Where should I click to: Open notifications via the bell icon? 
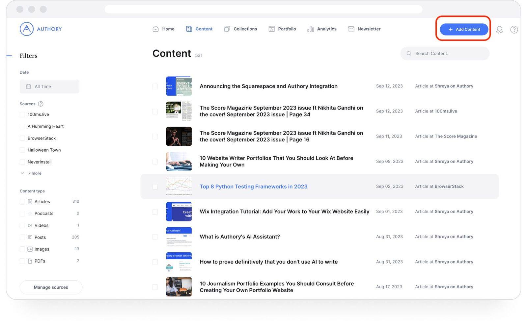(x=500, y=30)
